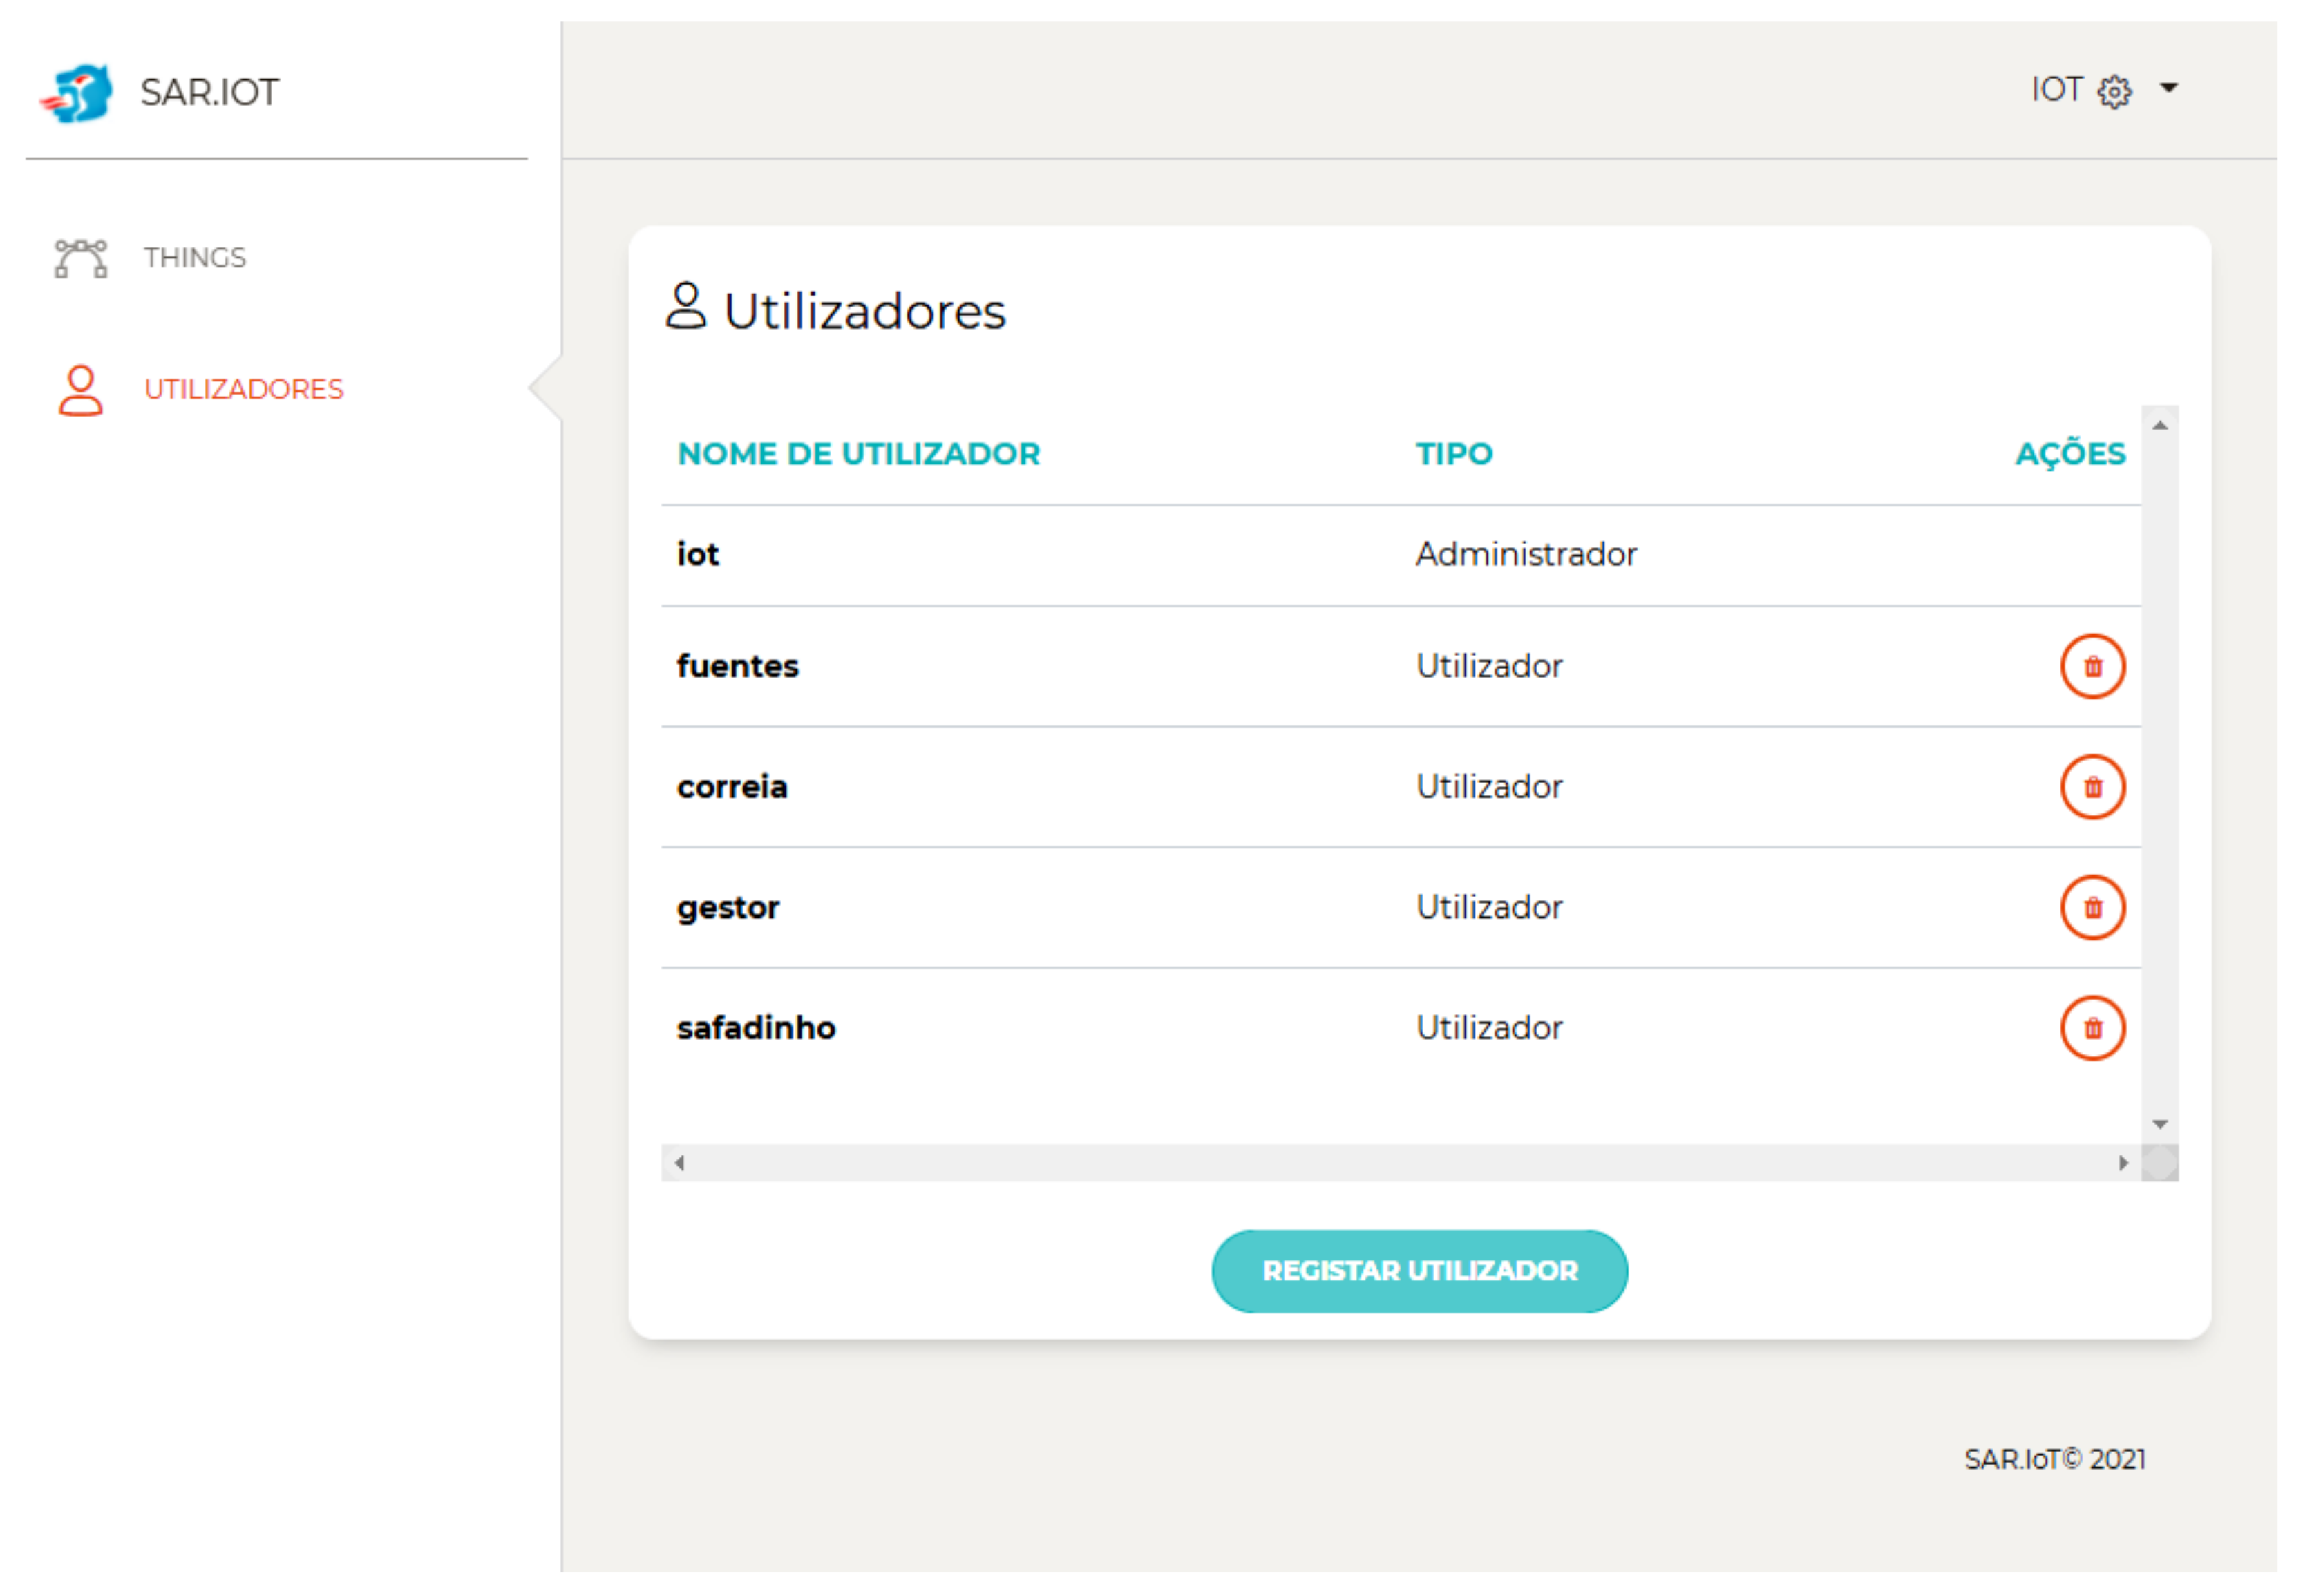Click the scroll down arrow of table
The width and height of the screenshot is (2303, 1596).
(2159, 1125)
